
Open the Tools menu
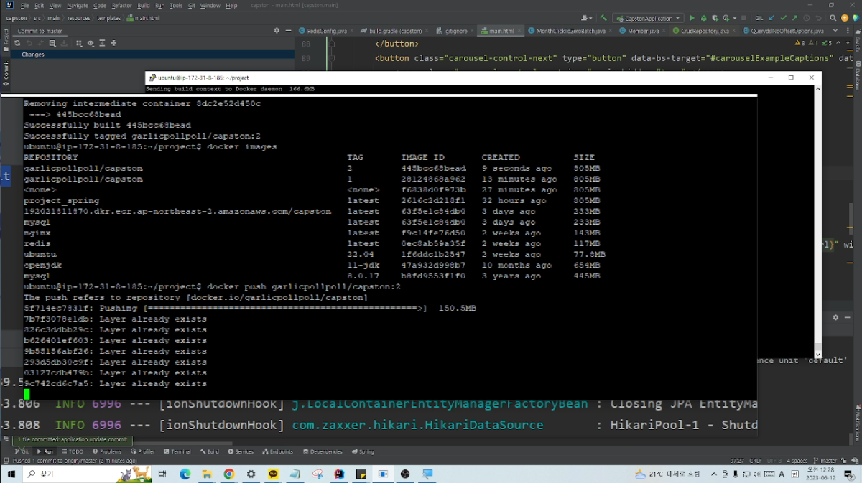[176, 5]
